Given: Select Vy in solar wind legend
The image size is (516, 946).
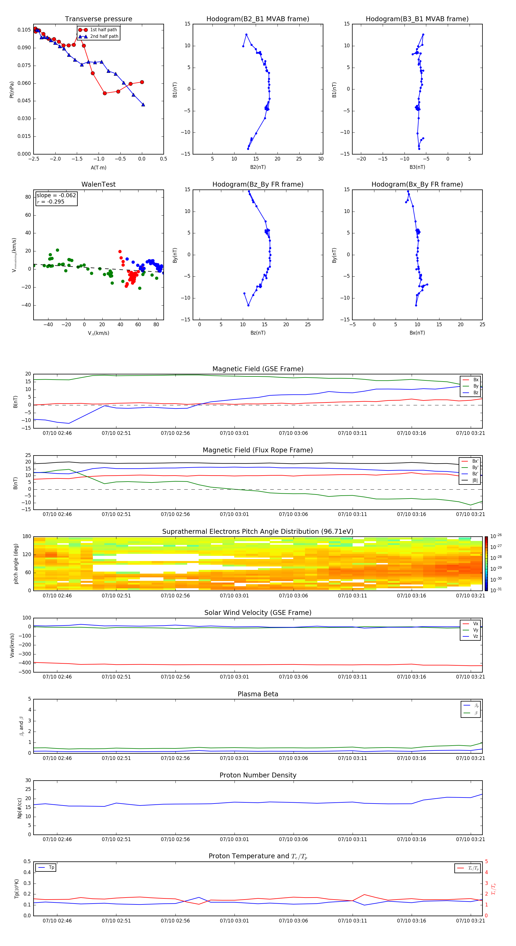Looking at the screenshot, I should (x=470, y=630).
